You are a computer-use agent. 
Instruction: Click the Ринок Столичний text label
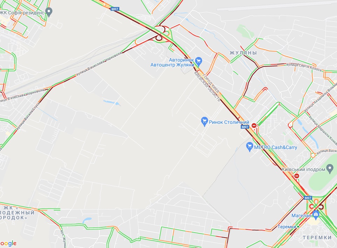(x=229, y=122)
